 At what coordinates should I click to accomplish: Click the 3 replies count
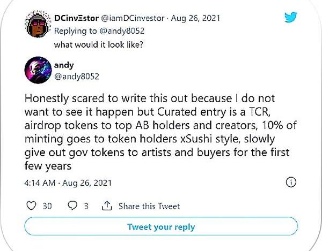86,206
